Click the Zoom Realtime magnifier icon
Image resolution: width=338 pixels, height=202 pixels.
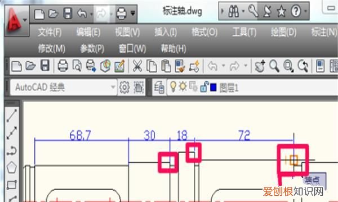click(274, 66)
